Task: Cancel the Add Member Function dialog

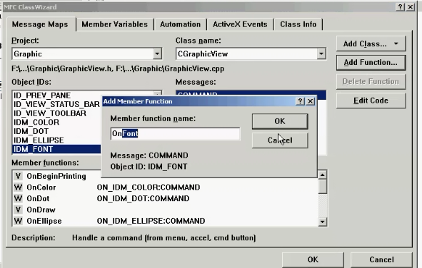Action: tap(280, 140)
